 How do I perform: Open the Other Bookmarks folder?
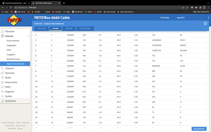201,12
